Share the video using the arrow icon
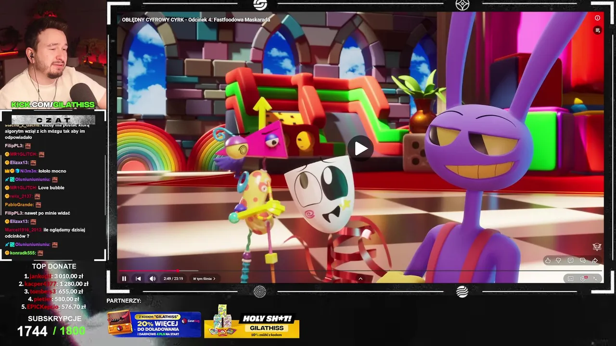This screenshot has height=346, width=616. point(595,261)
